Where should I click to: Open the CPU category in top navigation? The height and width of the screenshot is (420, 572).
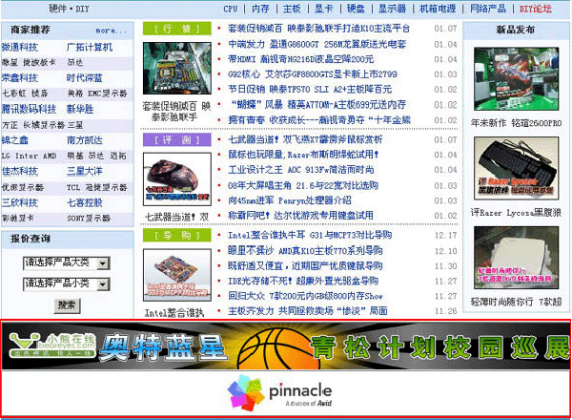point(231,9)
